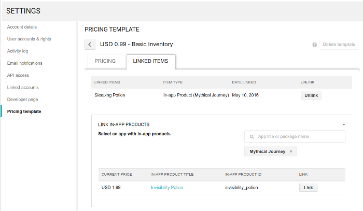Focus the App title or package name field

tap(295, 136)
